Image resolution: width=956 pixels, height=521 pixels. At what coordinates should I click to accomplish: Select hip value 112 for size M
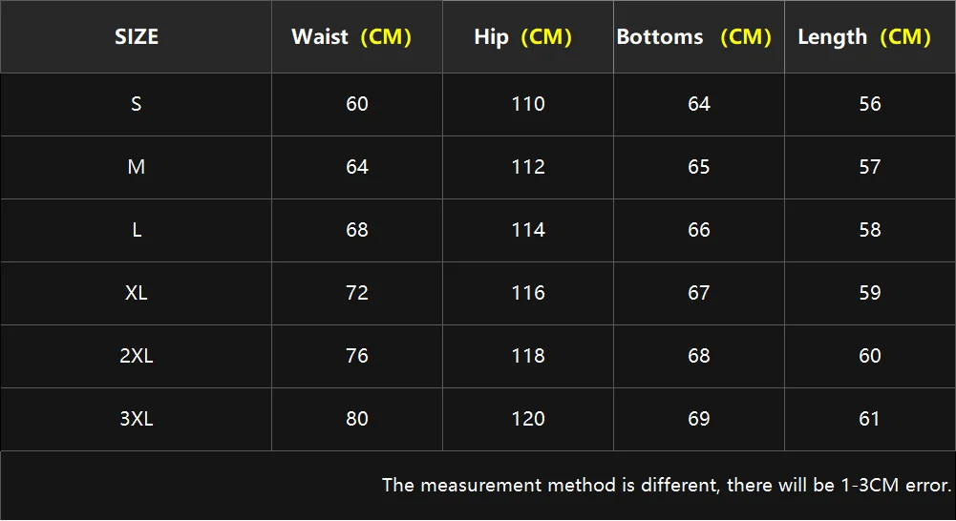(x=528, y=167)
